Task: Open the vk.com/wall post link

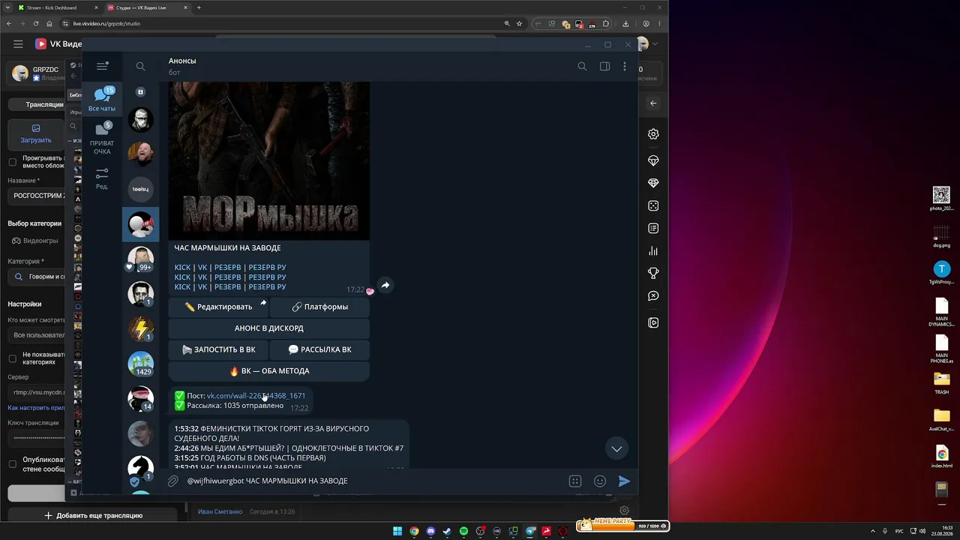Action: pos(256,396)
